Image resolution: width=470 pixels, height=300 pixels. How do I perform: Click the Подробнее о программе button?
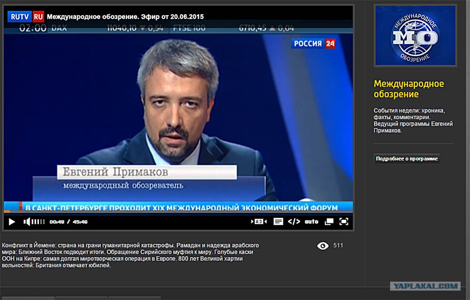tap(407, 158)
